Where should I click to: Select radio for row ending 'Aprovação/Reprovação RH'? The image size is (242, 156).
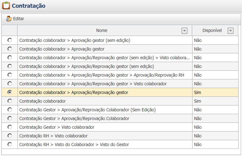(10, 75)
